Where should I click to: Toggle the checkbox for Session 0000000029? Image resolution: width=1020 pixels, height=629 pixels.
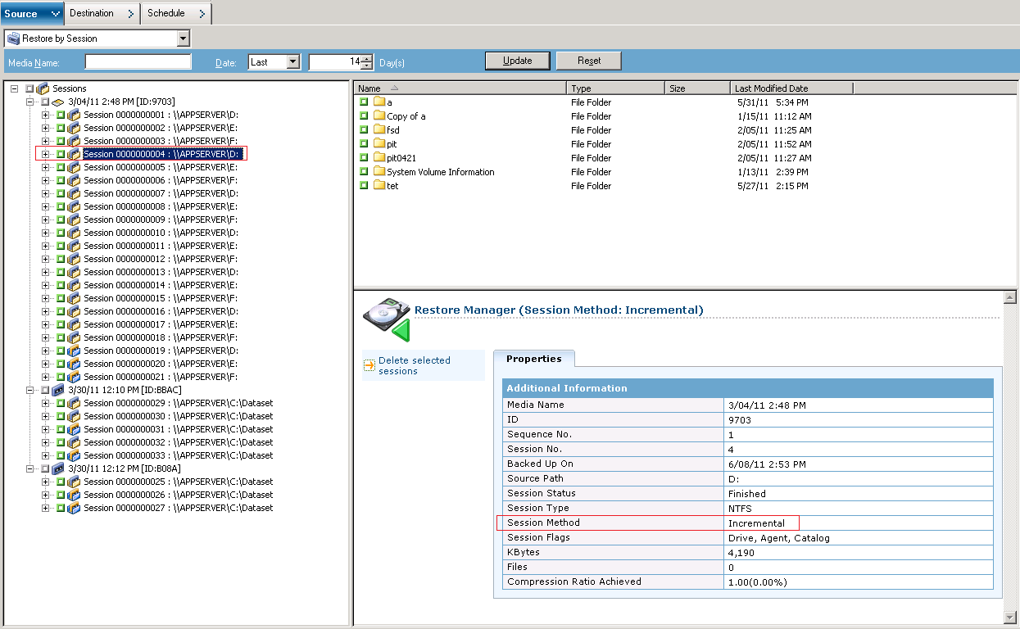tap(61, 403)
